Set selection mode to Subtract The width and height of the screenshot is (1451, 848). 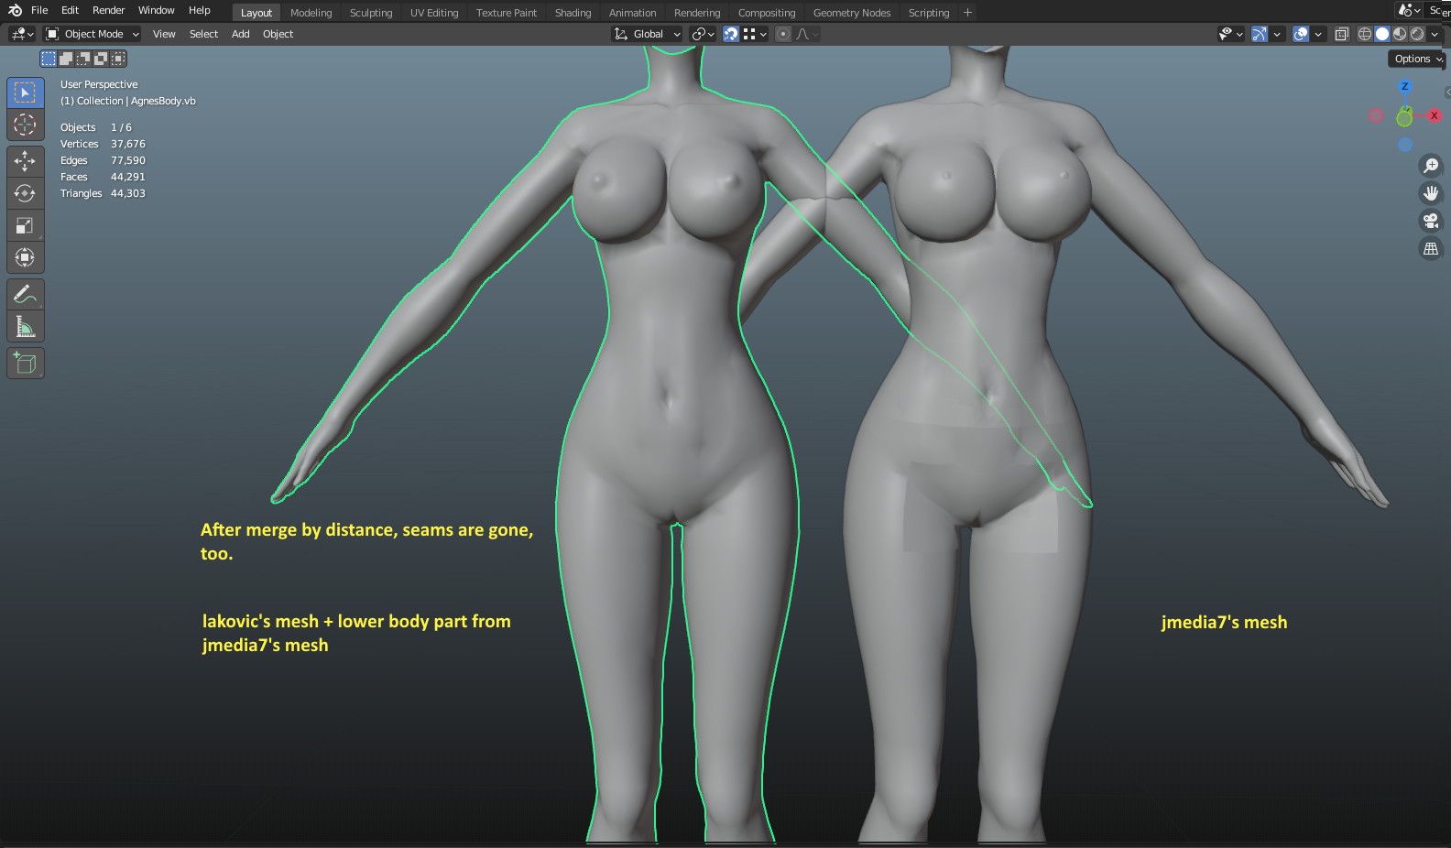tap(83, 59)
